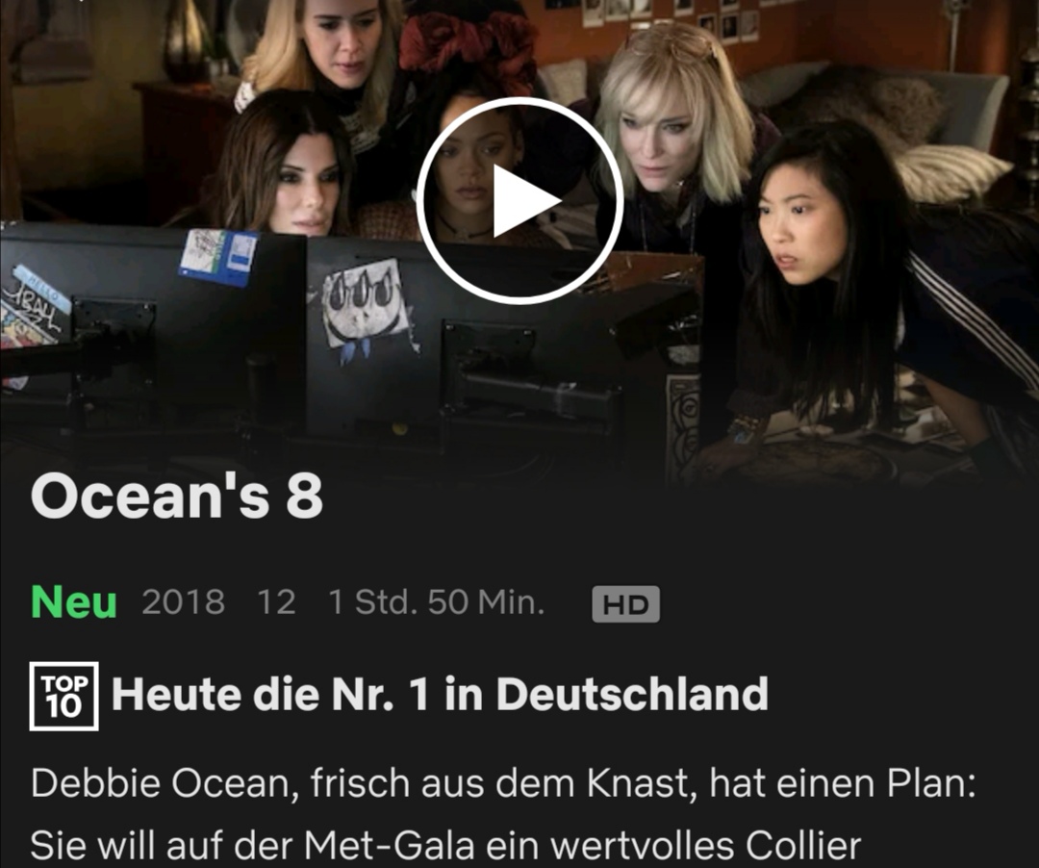Image resolution: width=1039 pixels, height=868 pixels.
Task: Open the Ocean's 8 title heading
Action: coord(177,497)
